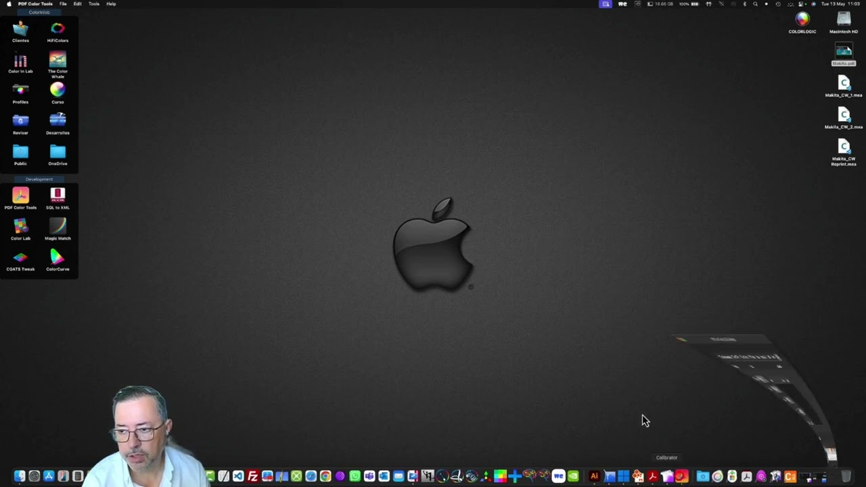Open the Mail app in Dock
The image size is (866, 487).
pos(398,476)
